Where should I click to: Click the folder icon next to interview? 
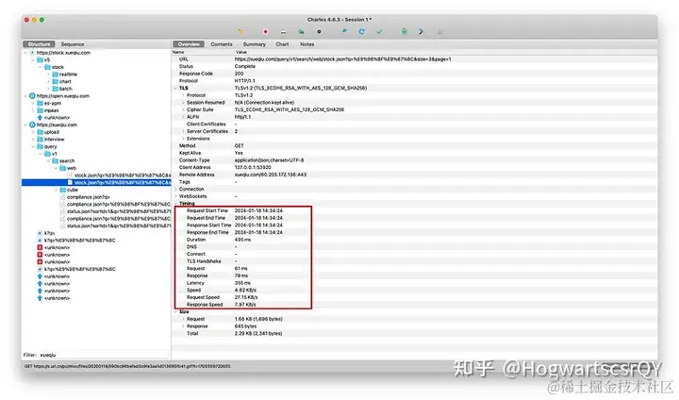click(40, 139)
